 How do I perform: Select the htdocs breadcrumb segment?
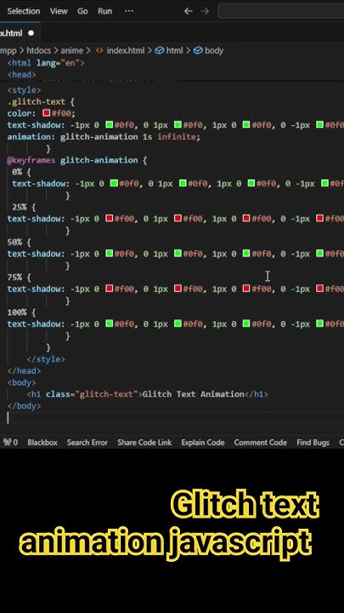click(x=38, y=50)
